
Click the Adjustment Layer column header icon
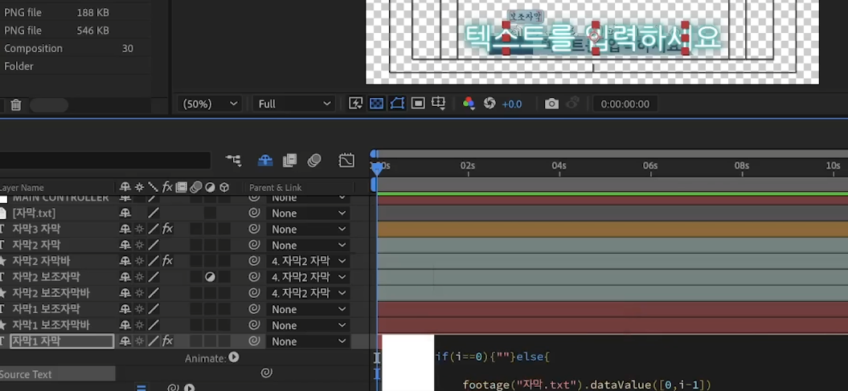pyautogui.click(x=210, y=187)
